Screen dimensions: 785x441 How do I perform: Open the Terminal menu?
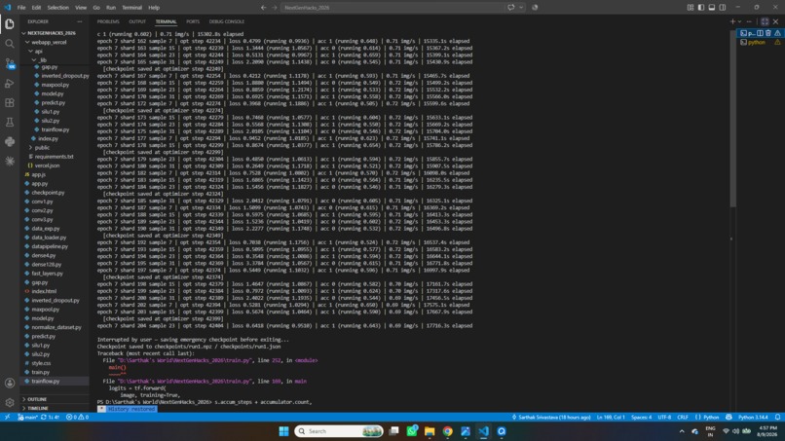click(131, 8)
